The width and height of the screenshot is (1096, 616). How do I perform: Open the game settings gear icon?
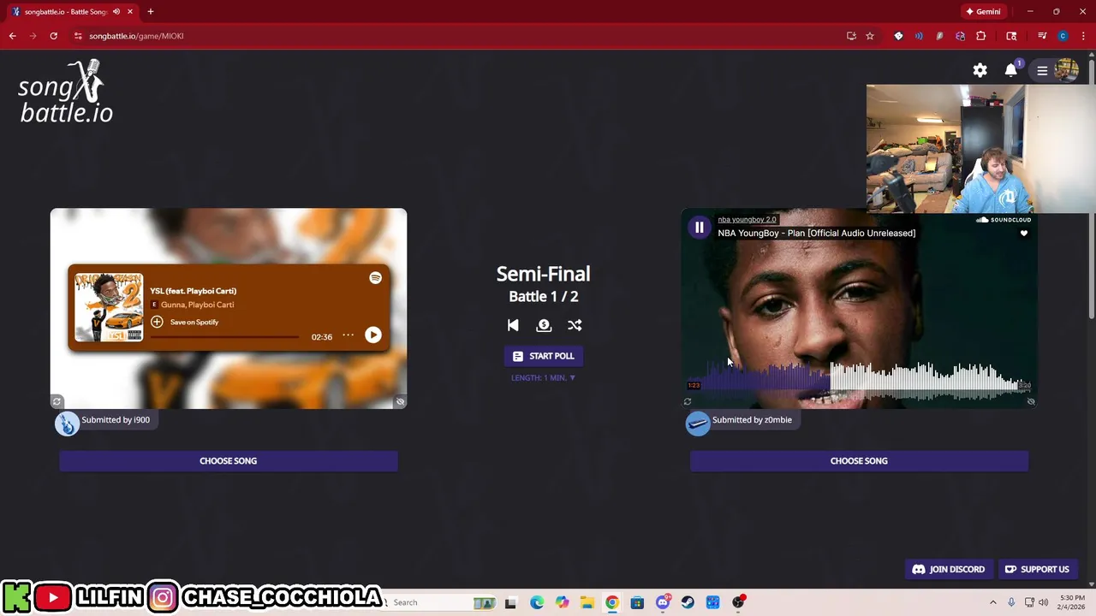[x=980, y=70]
